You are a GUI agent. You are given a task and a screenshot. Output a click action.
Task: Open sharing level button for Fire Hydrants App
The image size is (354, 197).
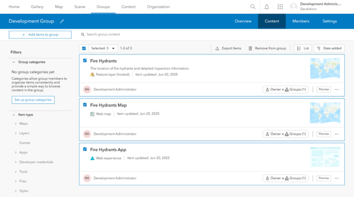pos(286,178)
